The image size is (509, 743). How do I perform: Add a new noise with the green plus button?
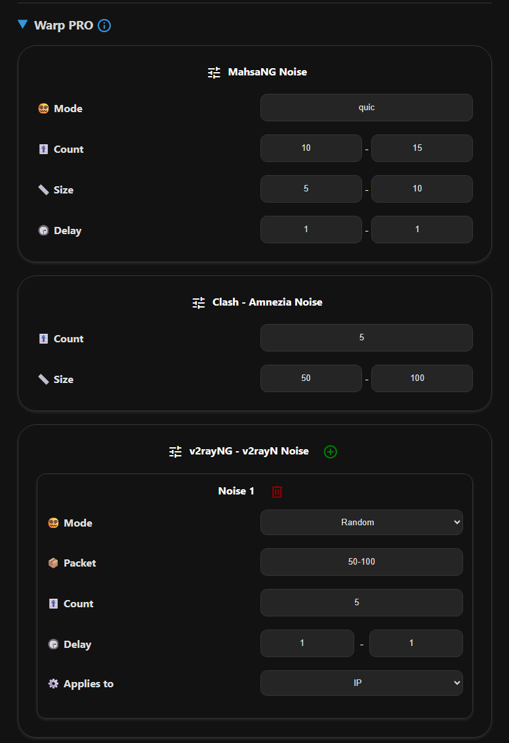click(x=330, y=451)
